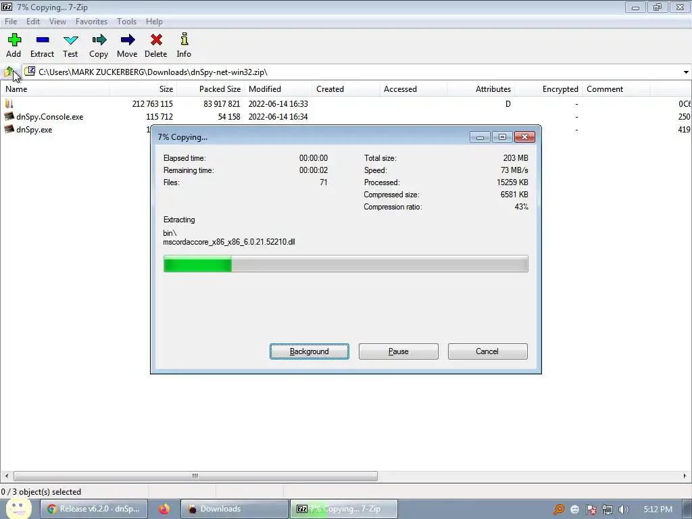Open the volume speaker tray icon
692x519 pixels.
(x=623, y=510)
